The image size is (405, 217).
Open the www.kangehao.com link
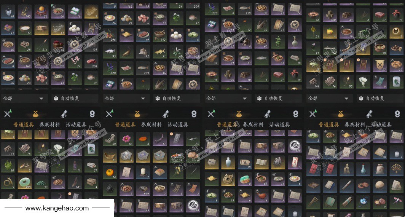coord(57,208)
